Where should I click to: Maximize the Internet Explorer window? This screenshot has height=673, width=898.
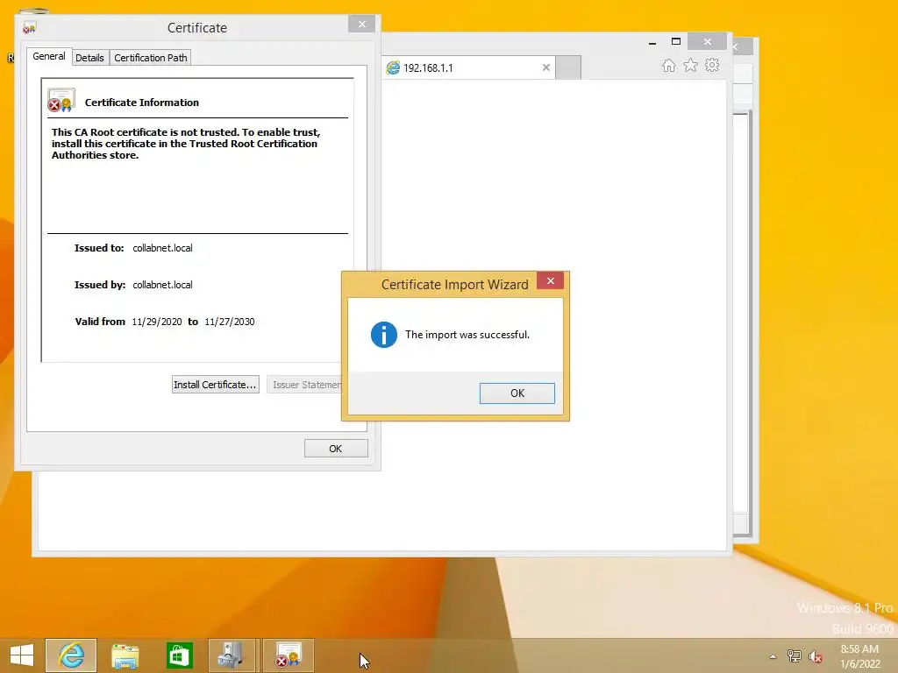[x=676, y=42]
